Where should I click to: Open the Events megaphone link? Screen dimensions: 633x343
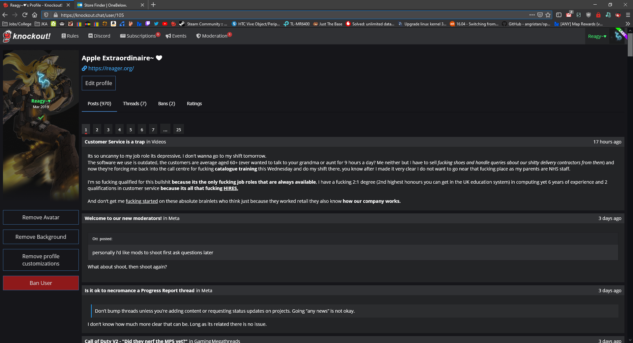pyautogui.click(x=176, y=36)
